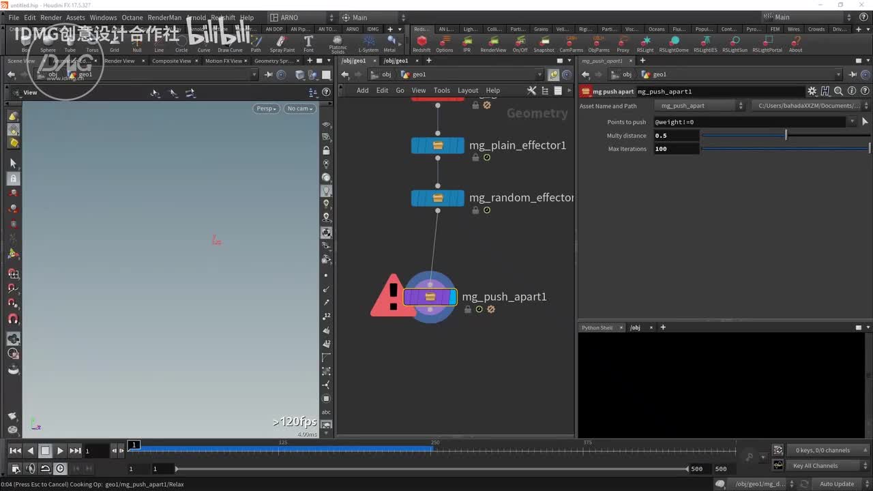Open the Asset Name mg_push_apart dropdown
This screenshot has width=873, height=491.
(699, 106)
